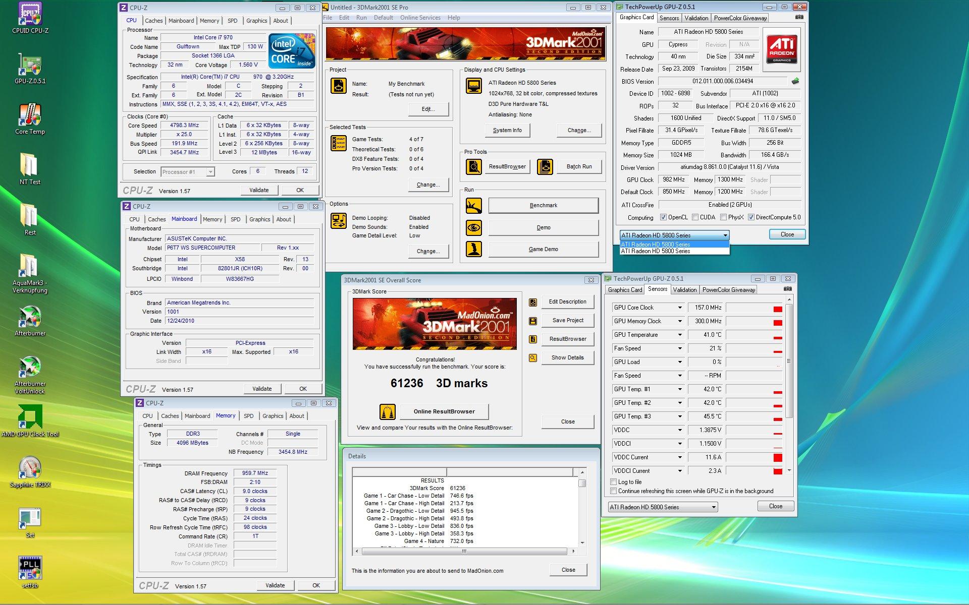Select second ATI Radeon HD 5800 Series option
Image resolution: width=969 pixels, height=605 pixels.
(x=674, y=251)
